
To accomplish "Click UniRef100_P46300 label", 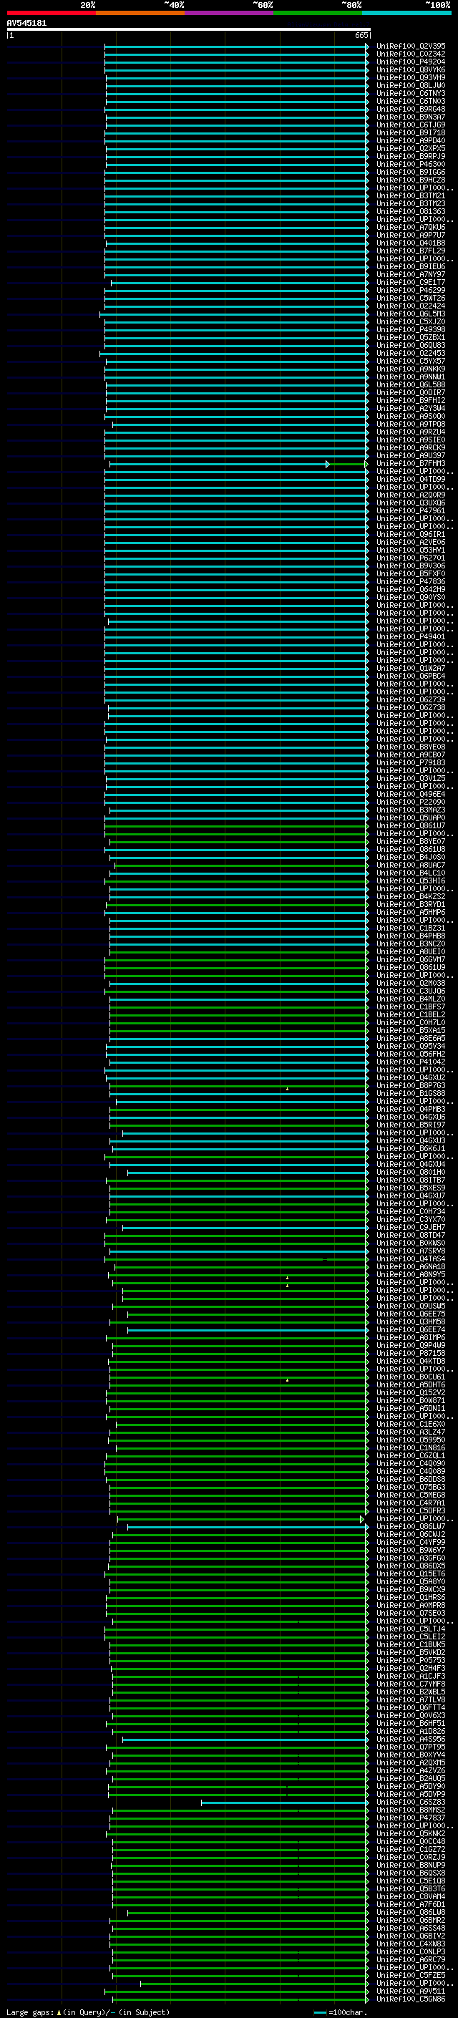I will point(410,165).
